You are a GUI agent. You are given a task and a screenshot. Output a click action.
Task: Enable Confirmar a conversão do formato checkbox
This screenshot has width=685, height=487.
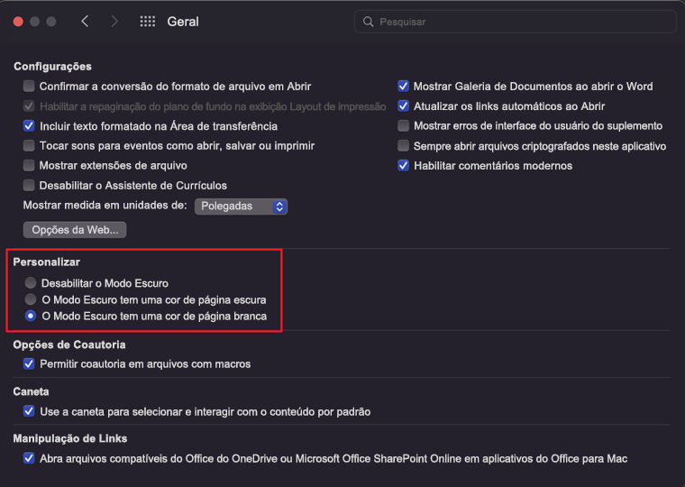pos(29,86)
